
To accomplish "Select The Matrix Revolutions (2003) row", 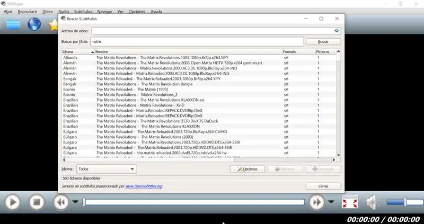I will click(199, 137).
